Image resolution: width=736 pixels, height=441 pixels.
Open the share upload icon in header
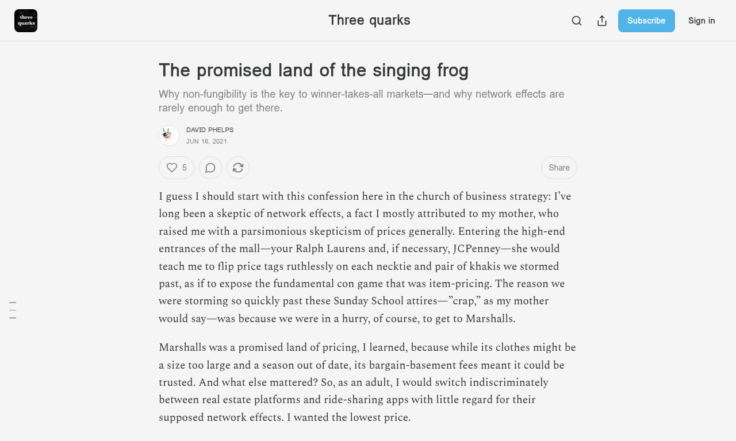[x=602, y=21]
